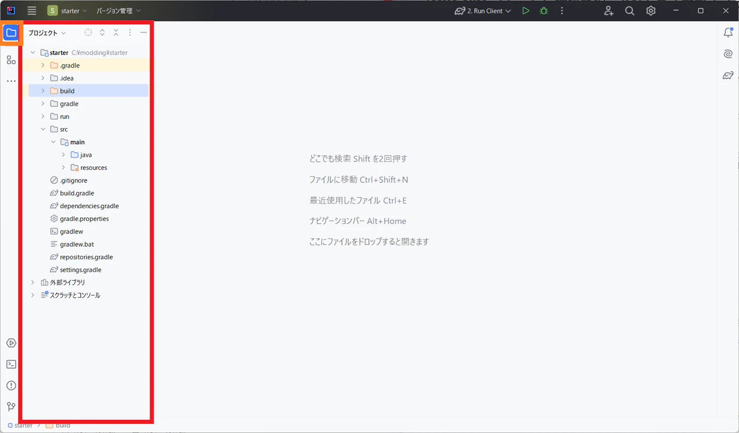The height and width of the screenshot is (433, 739).
Task: Collapse the src folder
Action: (43, 129)
